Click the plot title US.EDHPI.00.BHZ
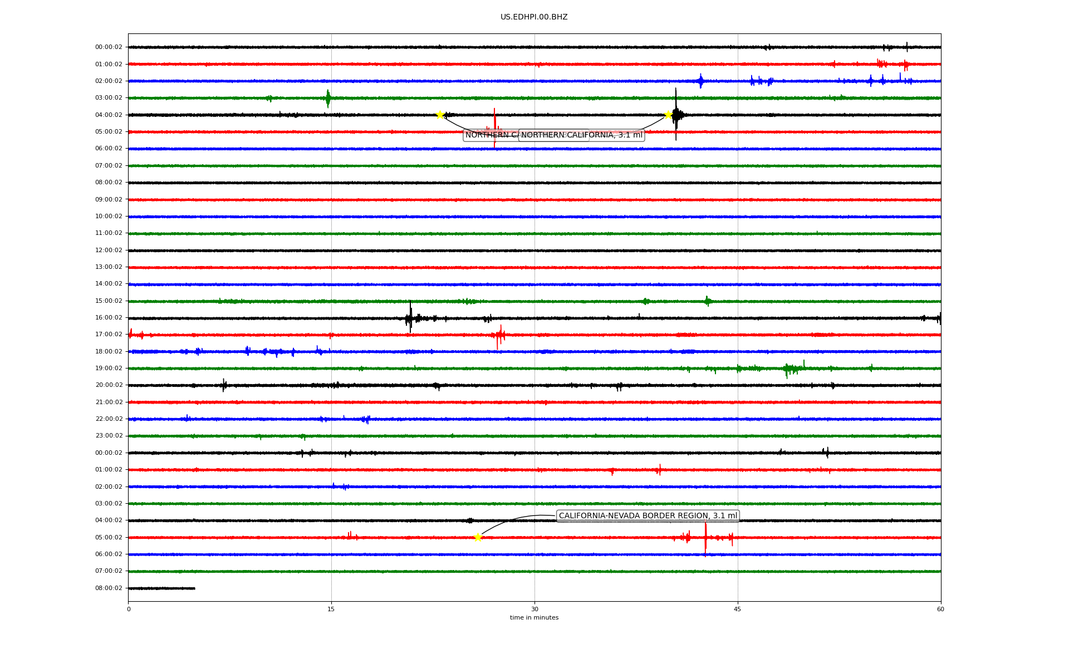1069x668 pixels. [x=534, y=17]
